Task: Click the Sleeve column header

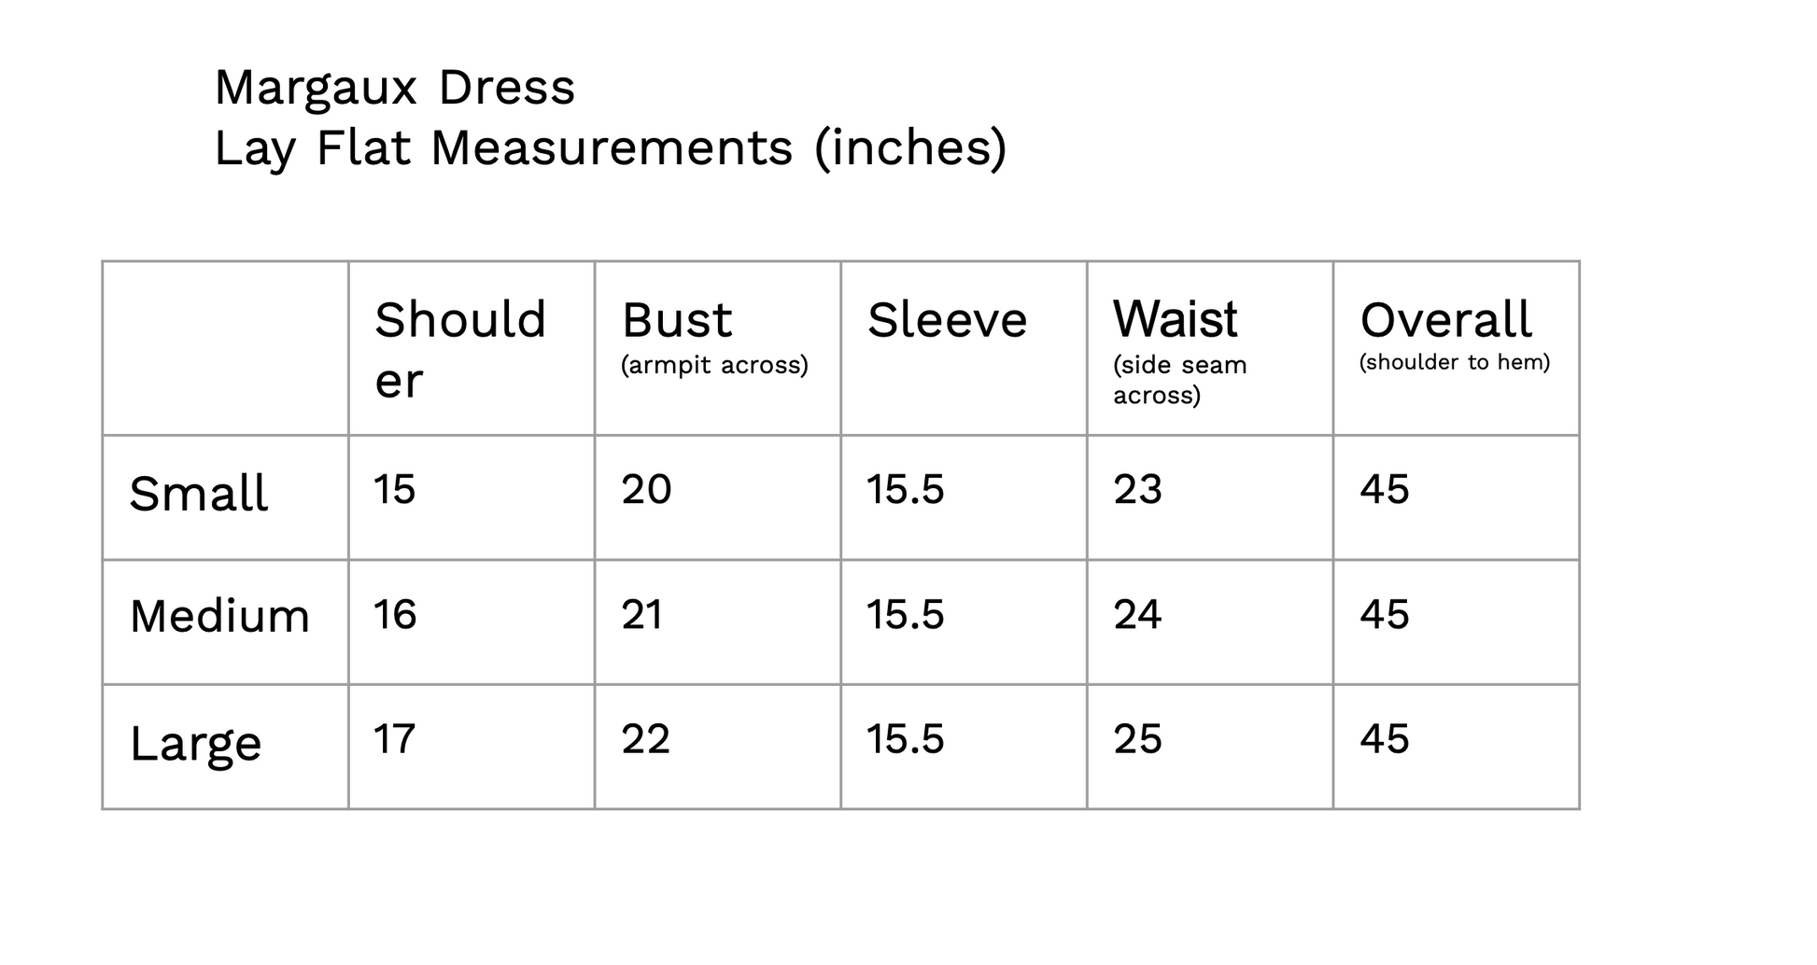Action: (x=947, y=321)
